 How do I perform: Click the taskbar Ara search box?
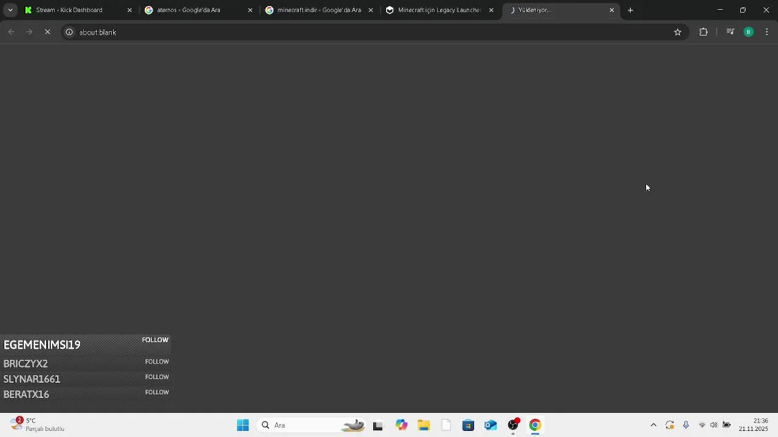point(312,425)
